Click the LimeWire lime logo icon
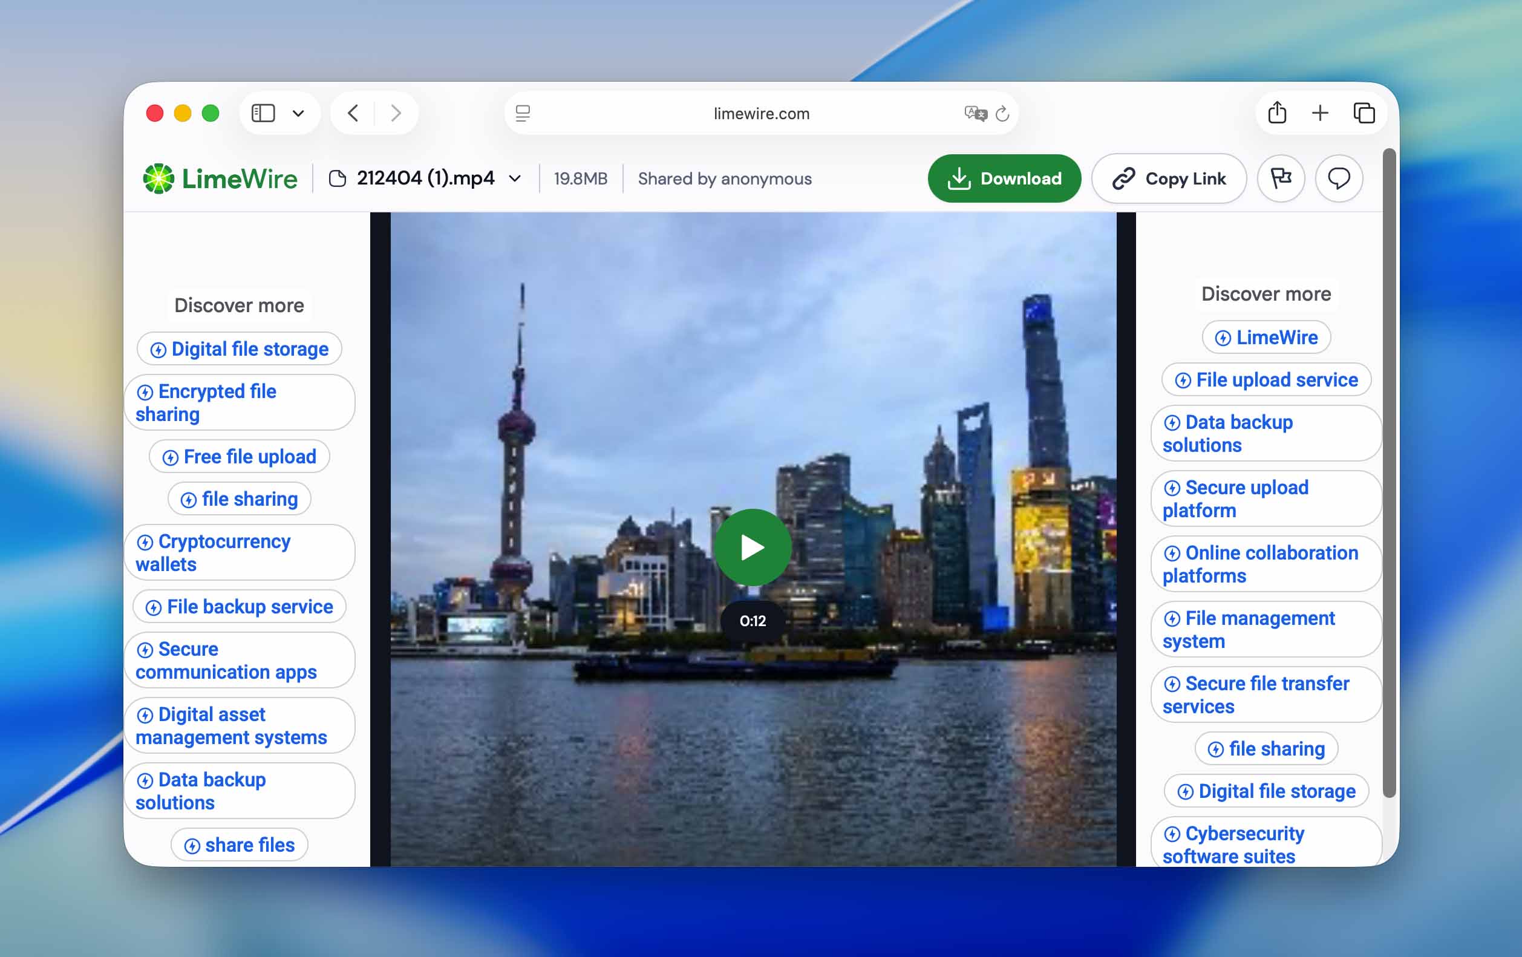1522x957 pixels. click(158, 179)
